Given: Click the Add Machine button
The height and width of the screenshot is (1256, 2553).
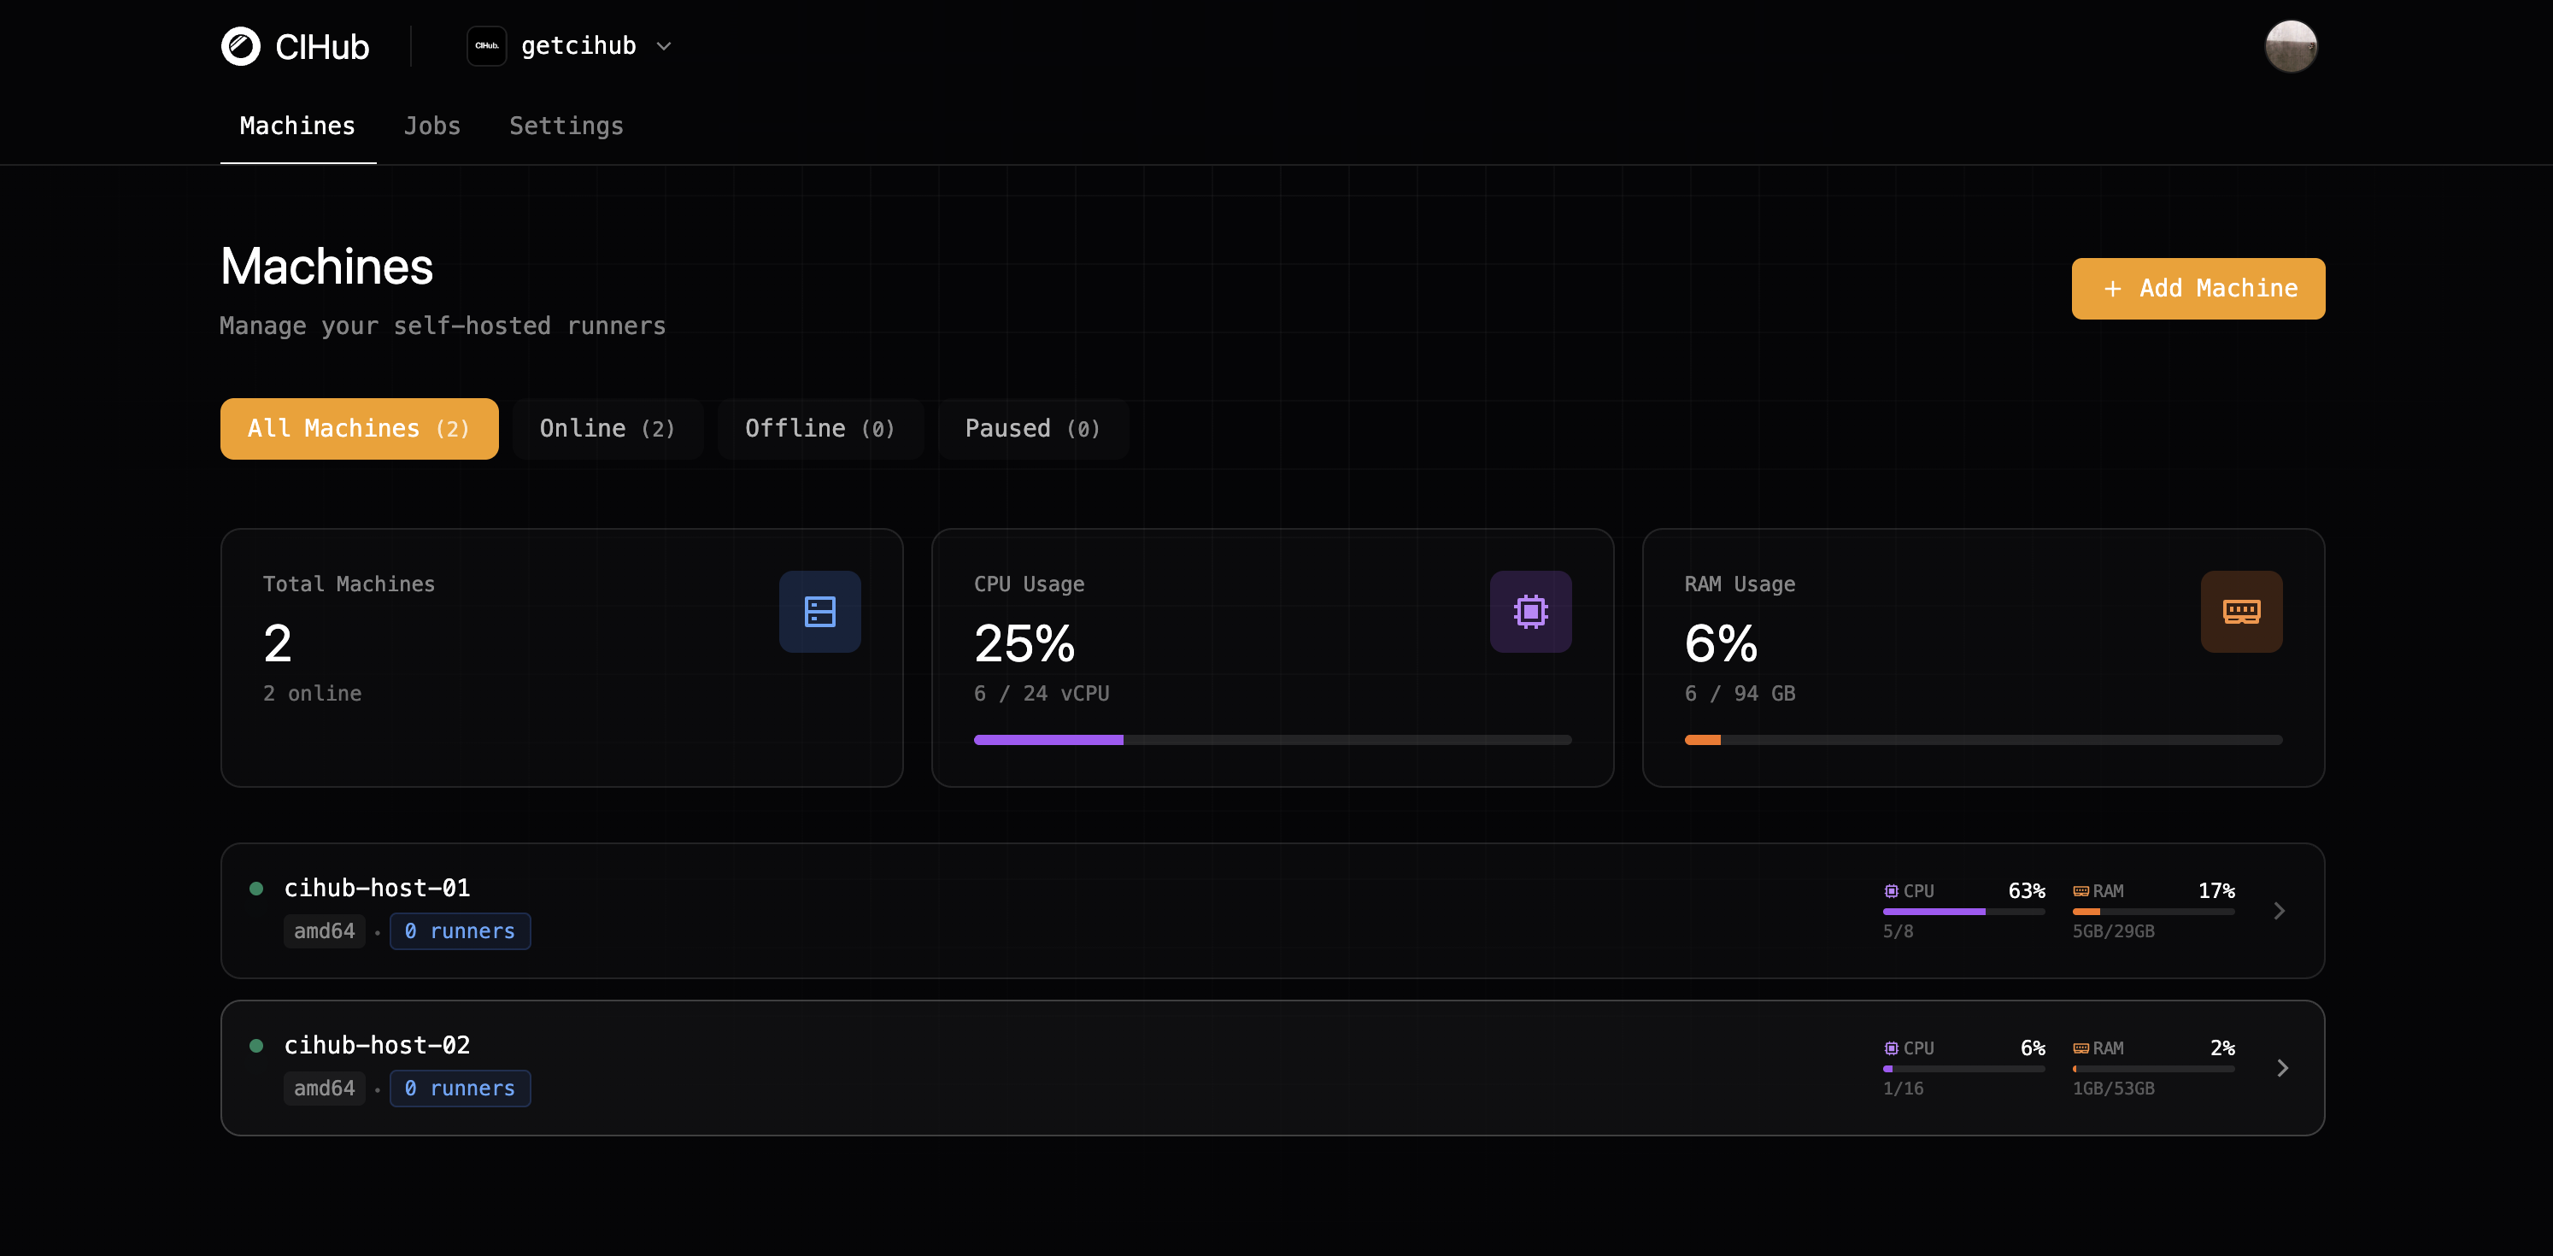Looking at the screenshot, I should click(x=2198, y=289).
